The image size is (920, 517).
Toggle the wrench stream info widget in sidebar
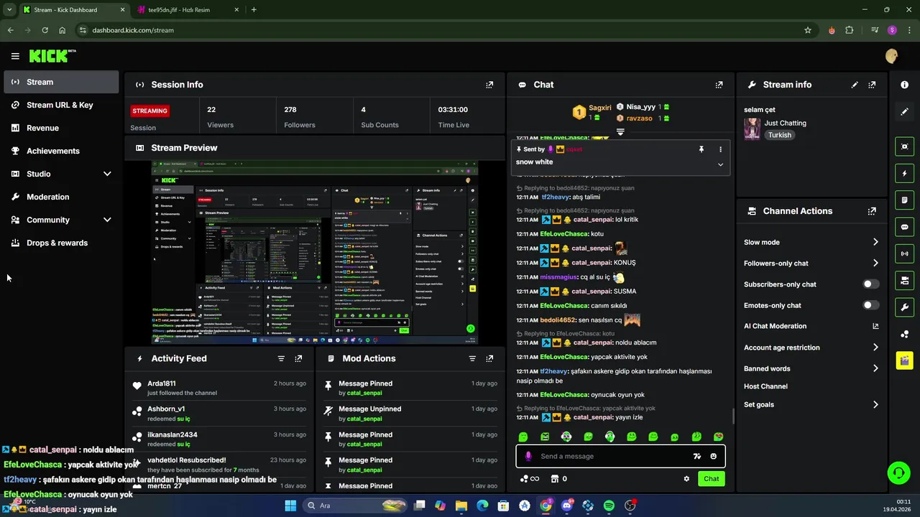(904, 307)
